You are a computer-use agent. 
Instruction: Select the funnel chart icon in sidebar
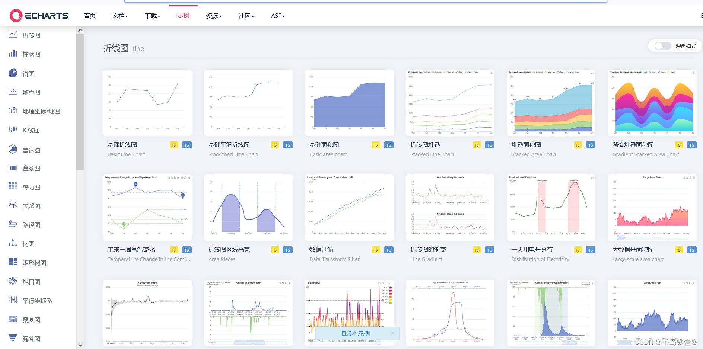coord(13,338)
